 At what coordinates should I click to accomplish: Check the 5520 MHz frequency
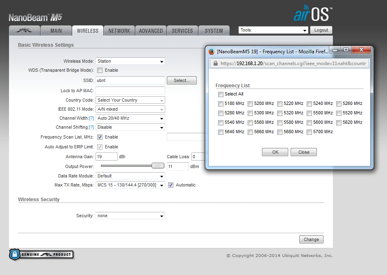339,113
